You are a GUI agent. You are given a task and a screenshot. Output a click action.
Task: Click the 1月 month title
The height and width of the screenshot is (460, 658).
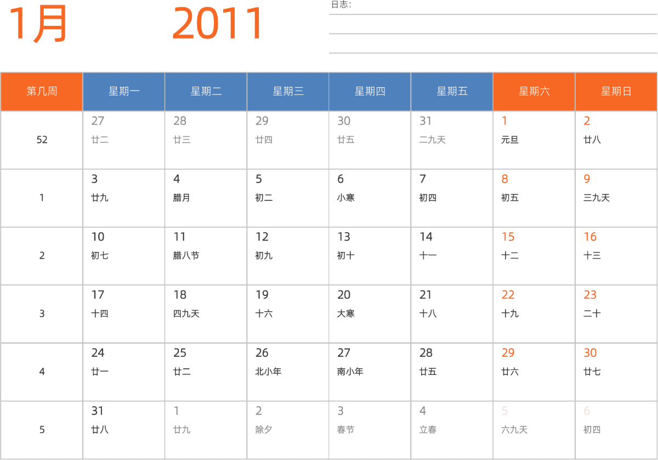tap(37, 24)
